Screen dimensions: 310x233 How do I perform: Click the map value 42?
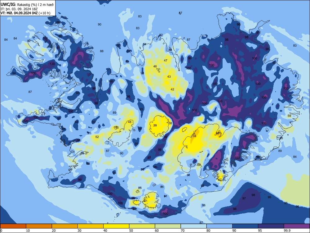tap(172, 89)
